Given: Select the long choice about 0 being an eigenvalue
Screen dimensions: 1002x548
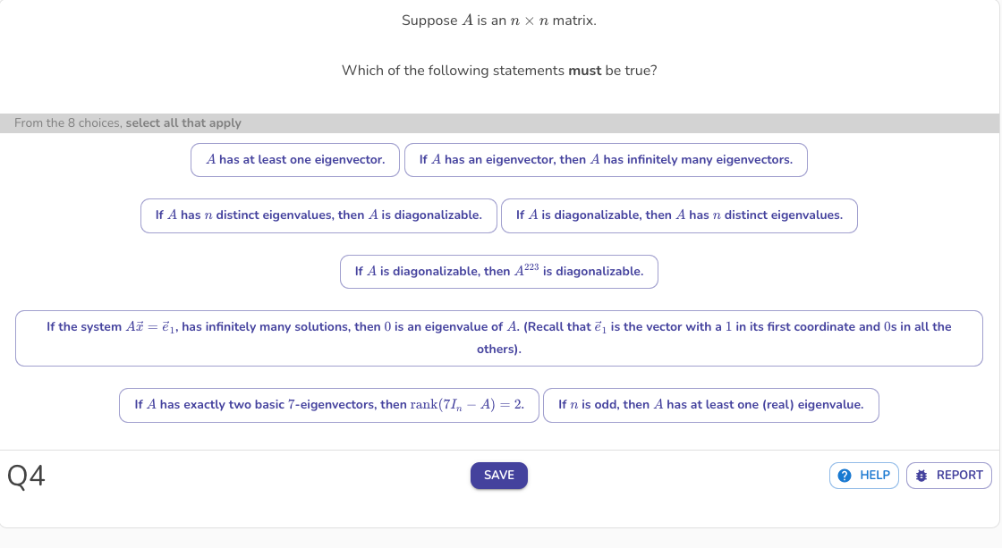Looking at the screenshot, I should (498, 338).
